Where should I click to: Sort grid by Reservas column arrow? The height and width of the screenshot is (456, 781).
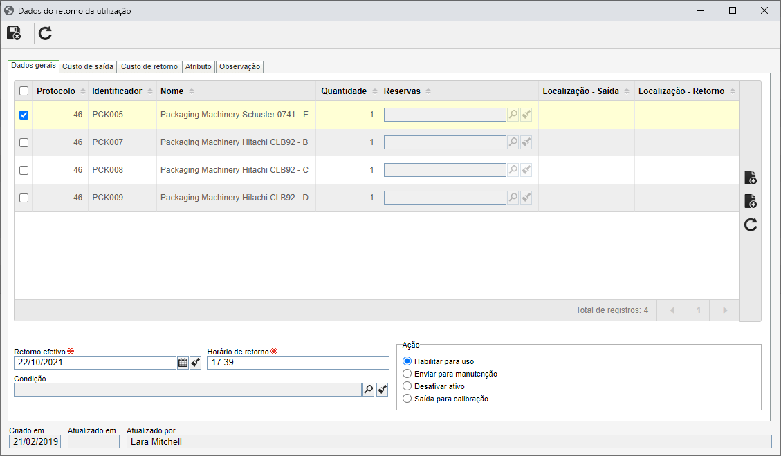(x=428, y=91)
